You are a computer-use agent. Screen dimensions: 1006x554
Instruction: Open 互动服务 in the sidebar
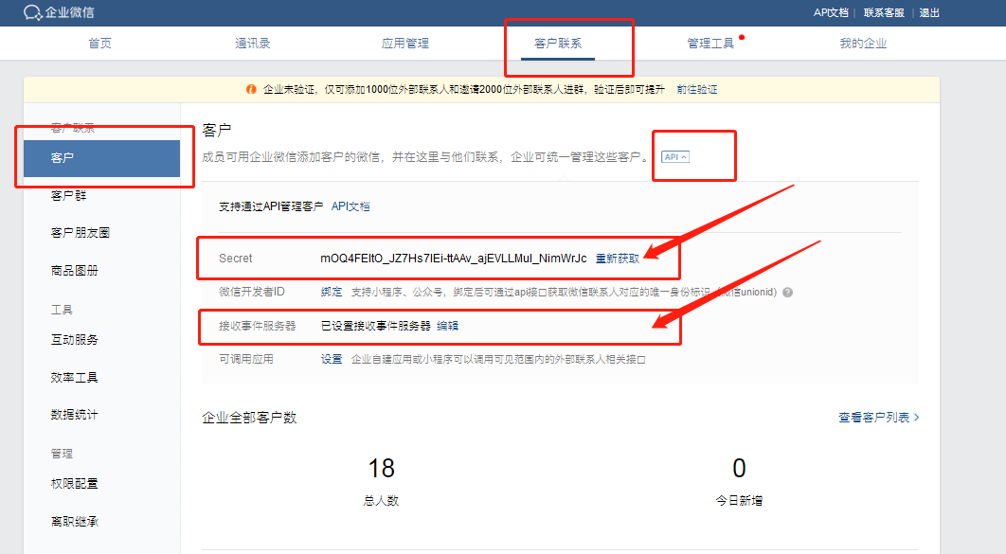75,340
